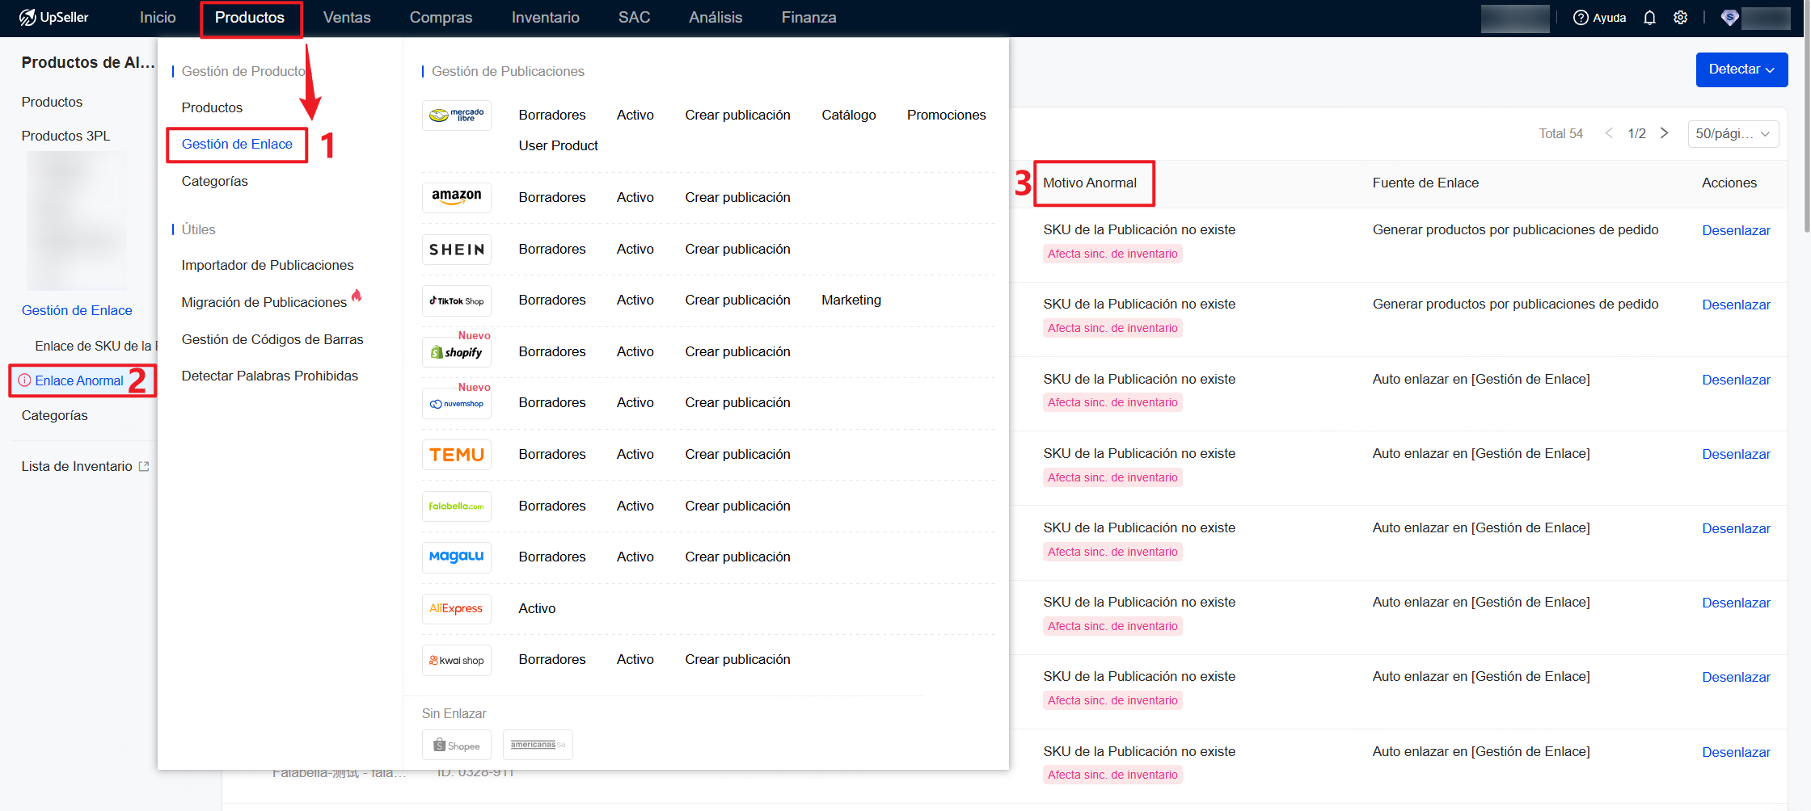Click the TEMU marketplace logo
This screenshot has height=811, width=1811.
[x=456, y=455]
